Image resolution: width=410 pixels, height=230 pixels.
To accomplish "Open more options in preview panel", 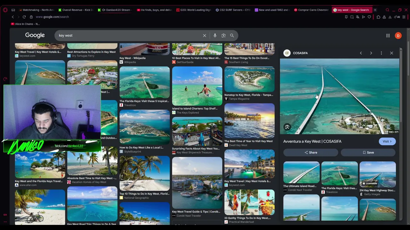I will [x=381, y=53].
